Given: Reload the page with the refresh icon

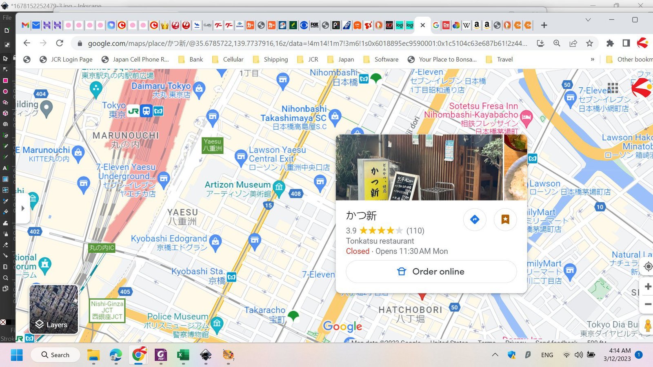Looking at the screenshot, I should pyautogui.click(x=60, y=43).
